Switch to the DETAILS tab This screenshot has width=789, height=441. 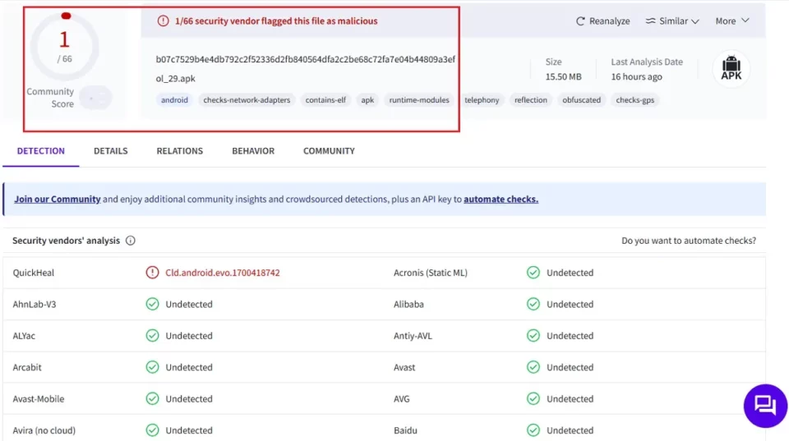[111, 151]
